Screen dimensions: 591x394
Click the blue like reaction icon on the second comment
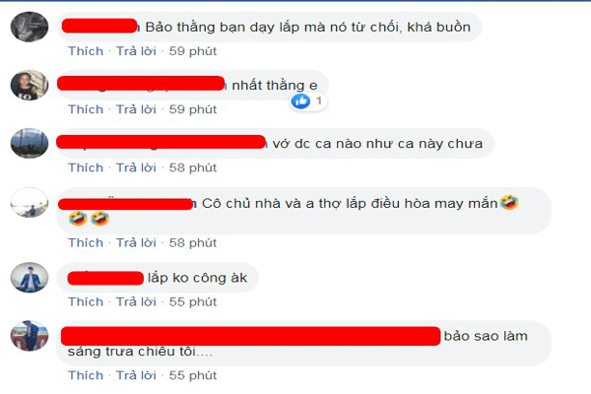300,101
